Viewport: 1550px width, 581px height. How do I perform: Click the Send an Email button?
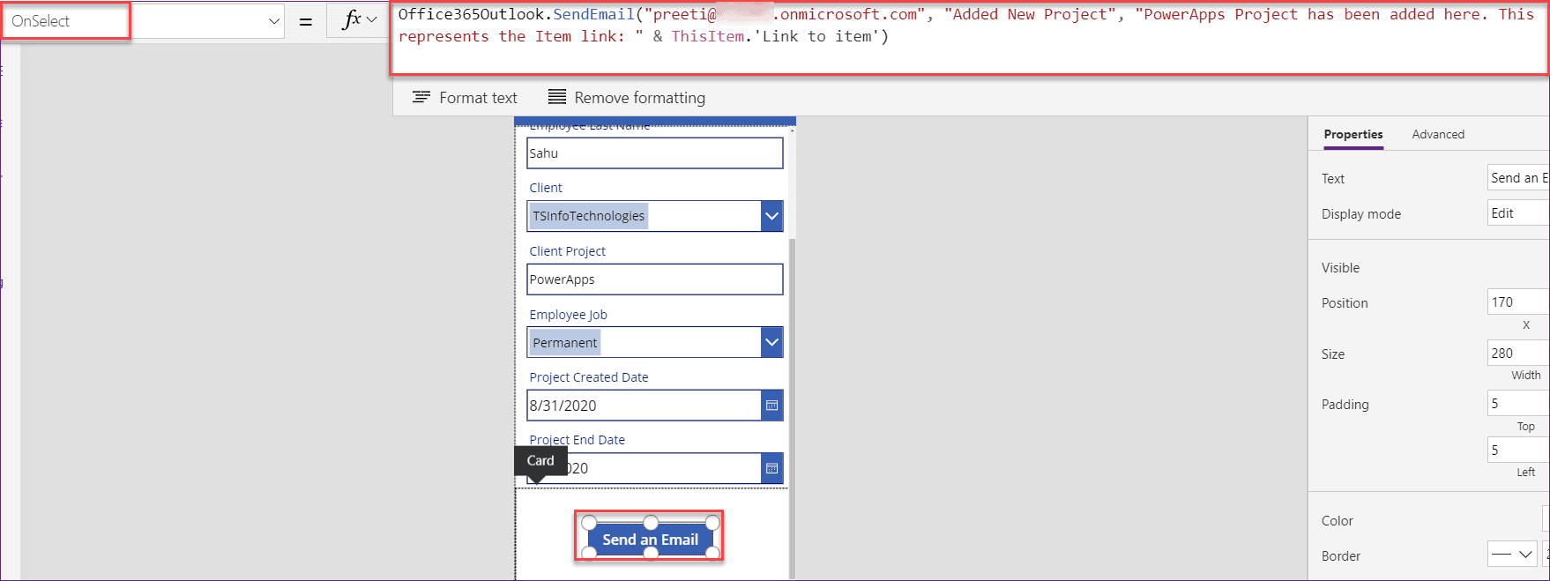[650, 540]
